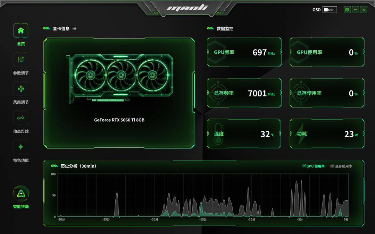This screenshot has width=375, height=234.
Task: Click the 7001 memory clock value
Action: [x=257, y=93]
